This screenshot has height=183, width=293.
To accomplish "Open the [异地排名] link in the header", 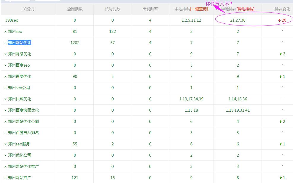I will click(x=245, y=9).
